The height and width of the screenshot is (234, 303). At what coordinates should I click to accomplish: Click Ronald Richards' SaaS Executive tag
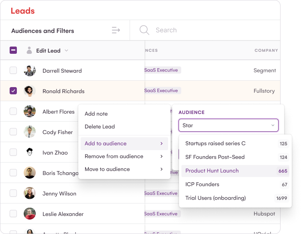pos(162,90)
